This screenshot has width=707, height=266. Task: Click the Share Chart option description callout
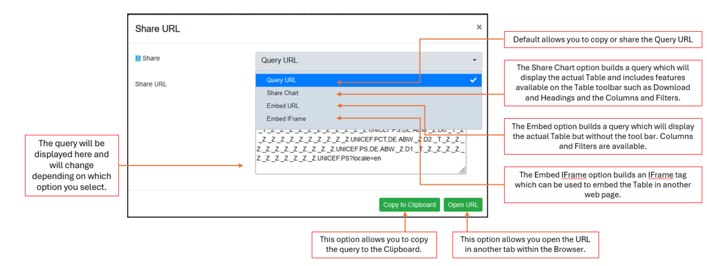coord(603,83)
